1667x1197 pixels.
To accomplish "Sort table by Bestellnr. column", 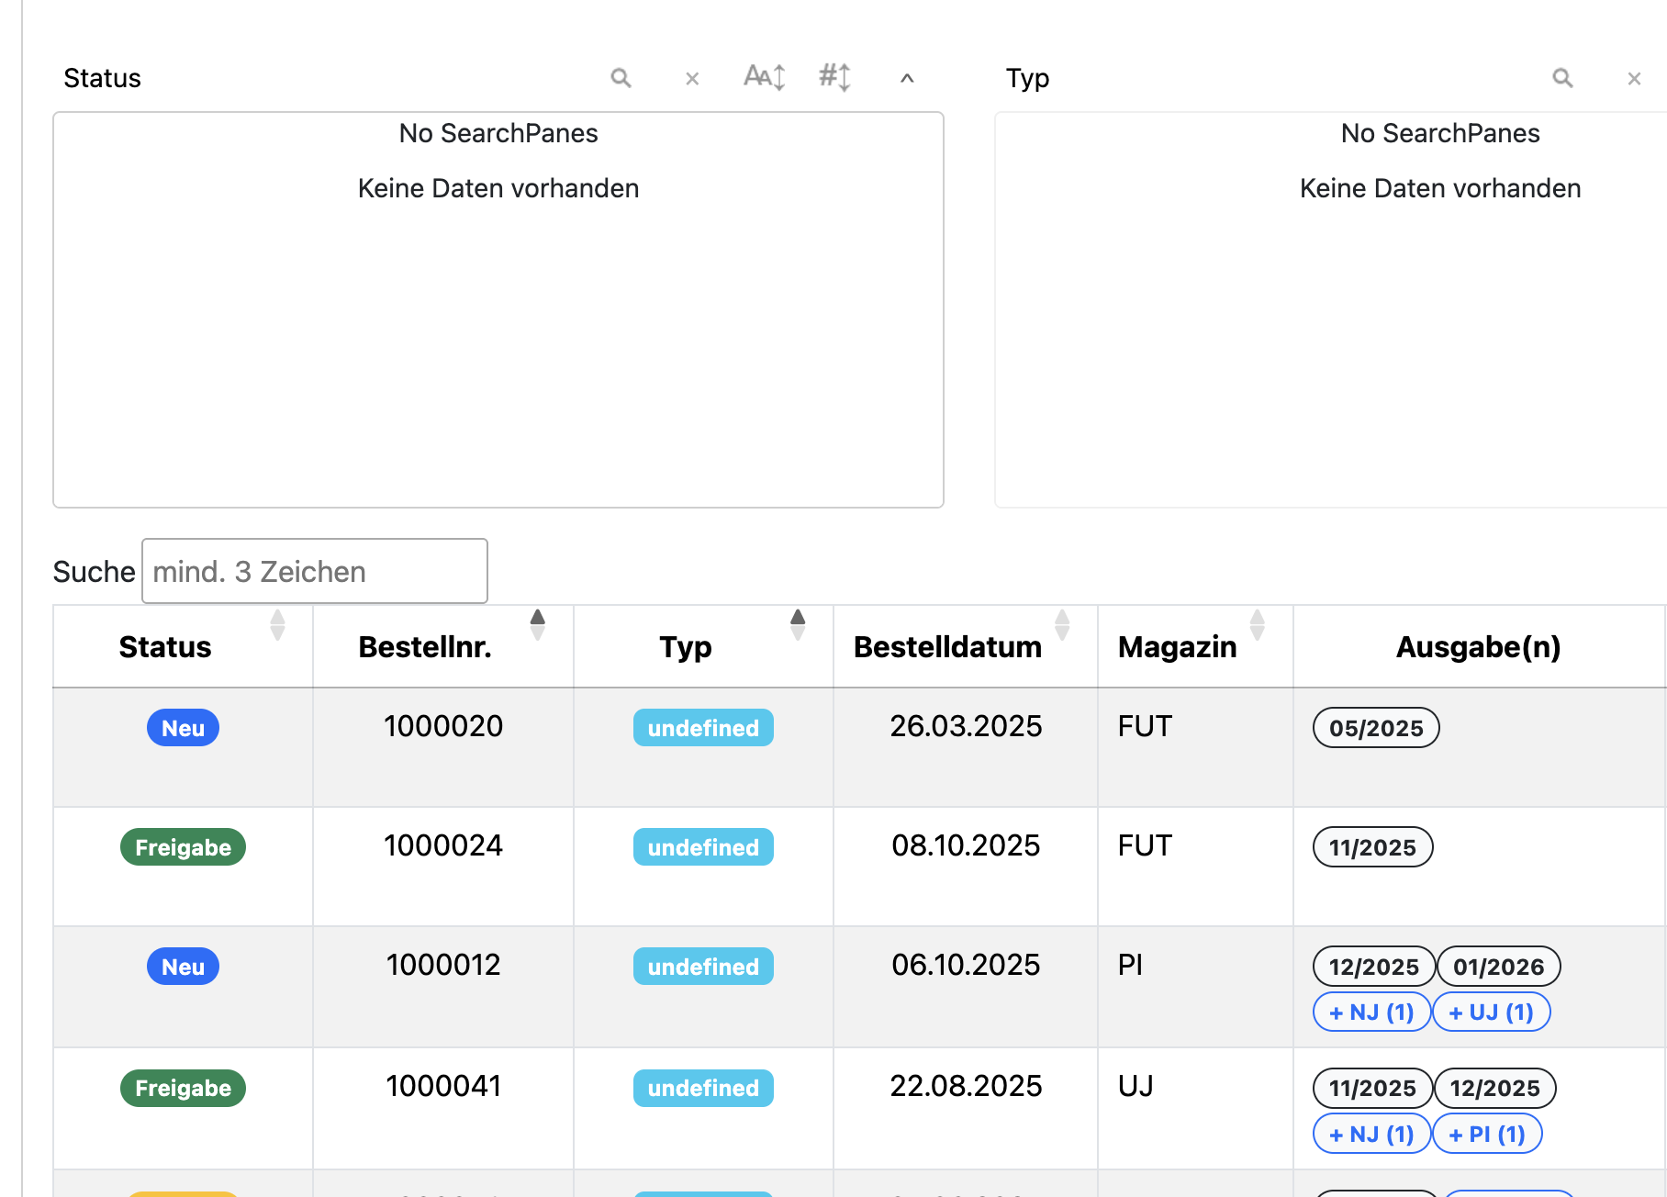I will [443, 646].
